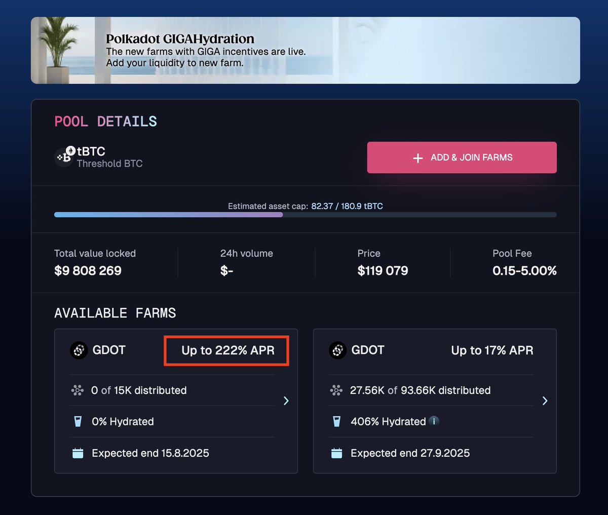The image size is (608, 515).
Task: Click GDOT token icon in second farm
Action: click(338, 350)
